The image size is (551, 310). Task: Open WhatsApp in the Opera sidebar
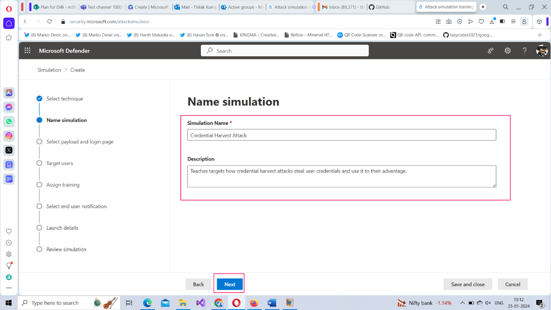tap(9, 121)
